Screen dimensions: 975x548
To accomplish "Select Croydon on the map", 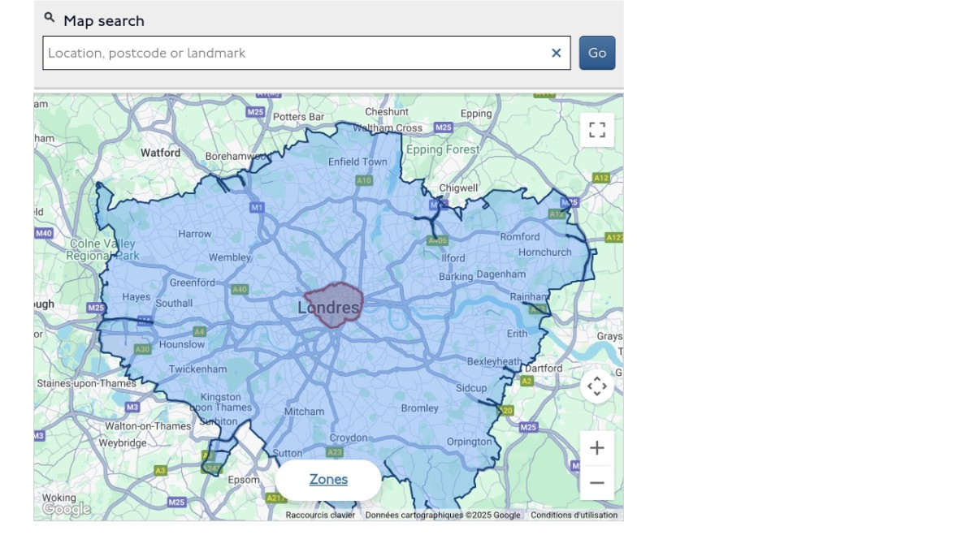I will (x=349, y=438).
